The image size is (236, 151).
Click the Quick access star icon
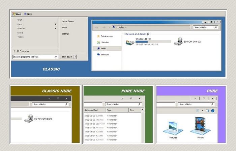[98, 36]
